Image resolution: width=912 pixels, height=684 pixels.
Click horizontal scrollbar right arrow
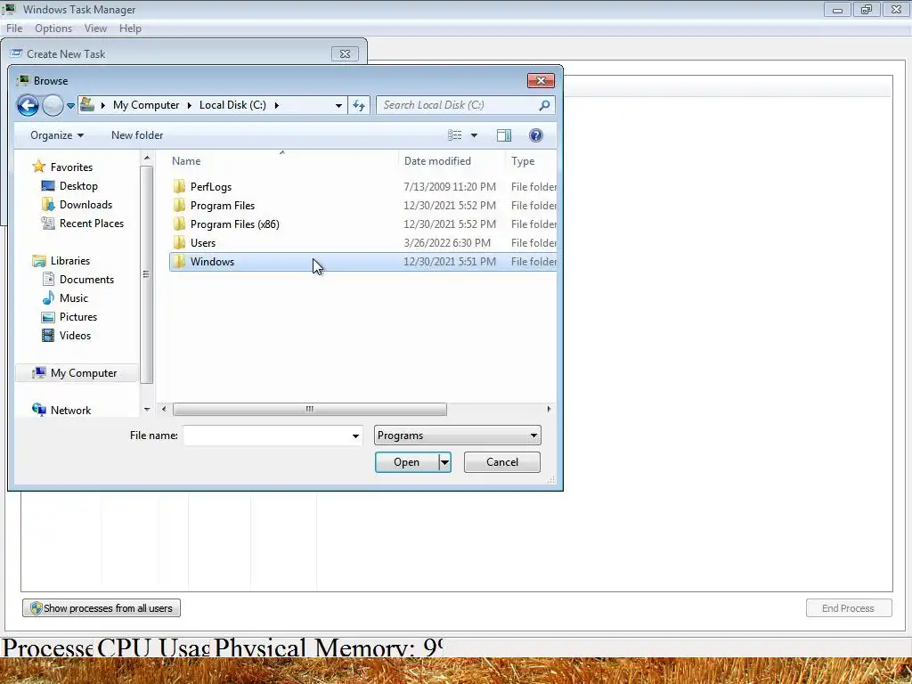[x=549, y=410]
